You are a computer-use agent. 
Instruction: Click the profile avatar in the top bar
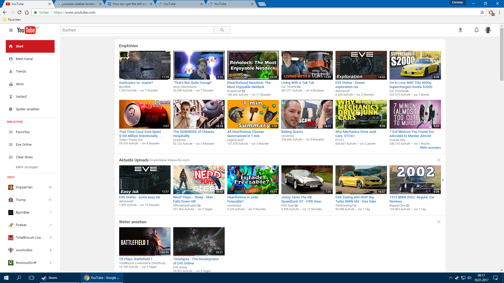(x=488, y=30)
